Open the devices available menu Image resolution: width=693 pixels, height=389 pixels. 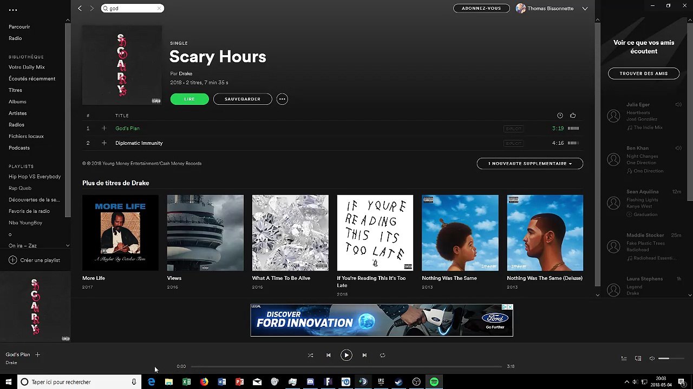point(638,358)
